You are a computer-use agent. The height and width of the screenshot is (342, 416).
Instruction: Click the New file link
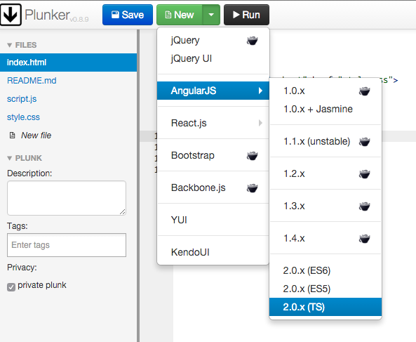click(x=36, y=136)
